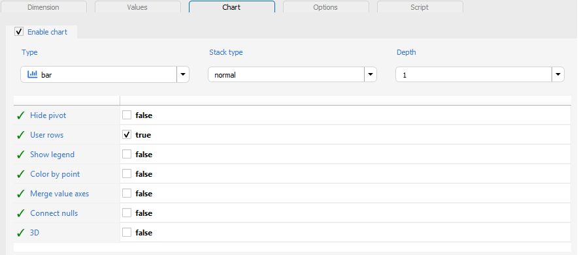Viewport: 579px width, 255px height.
Task: Enable the 3D checkbox
Action: (127, 232)
